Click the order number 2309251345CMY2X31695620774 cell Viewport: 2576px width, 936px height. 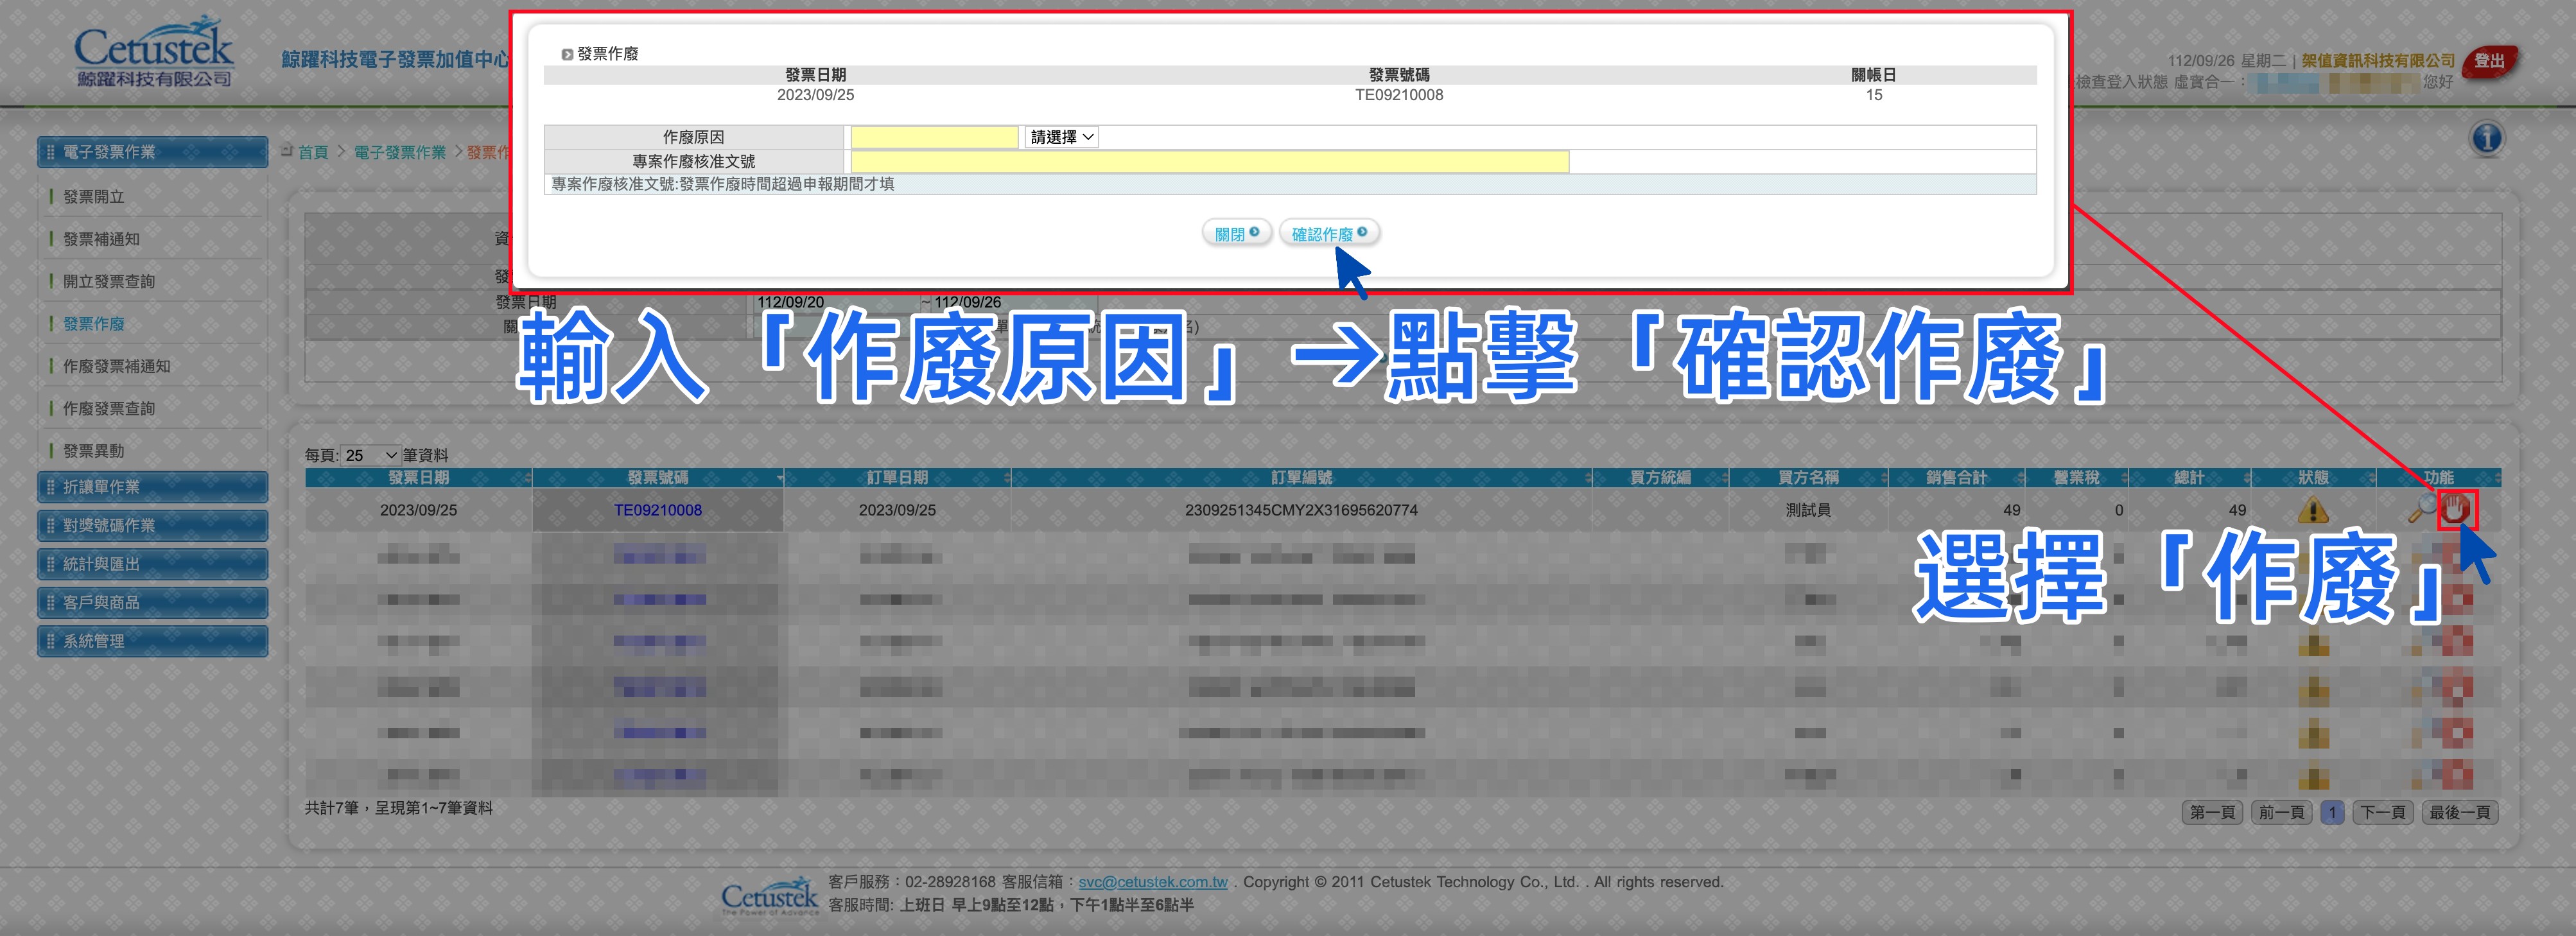(x=1301, y=510)
